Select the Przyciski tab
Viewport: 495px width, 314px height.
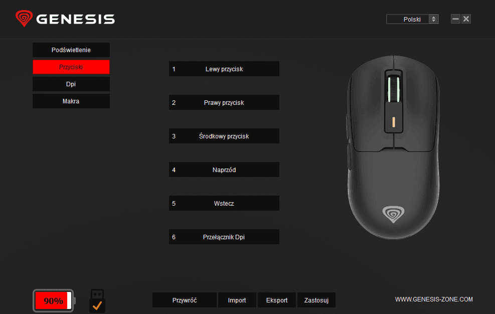71,67
